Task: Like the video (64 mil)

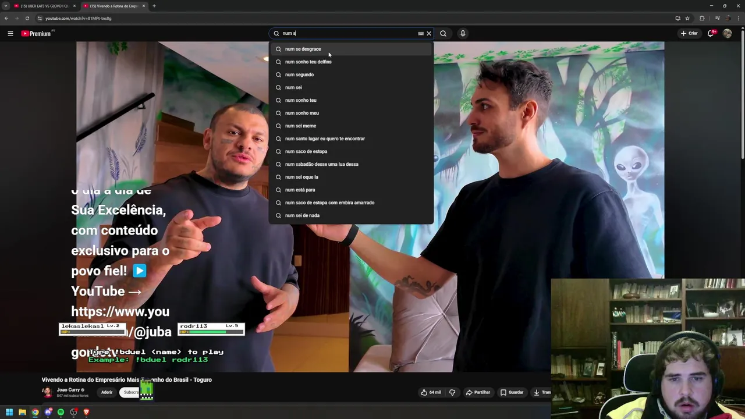Action: tap(431, 392)
